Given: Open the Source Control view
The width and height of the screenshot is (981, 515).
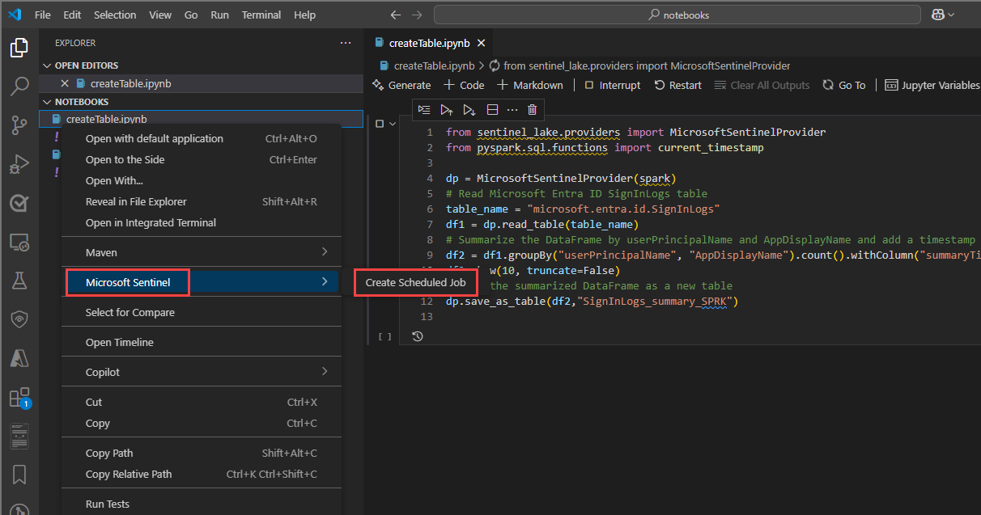Looking at the screenshot, I should click(x=19, y=125).
